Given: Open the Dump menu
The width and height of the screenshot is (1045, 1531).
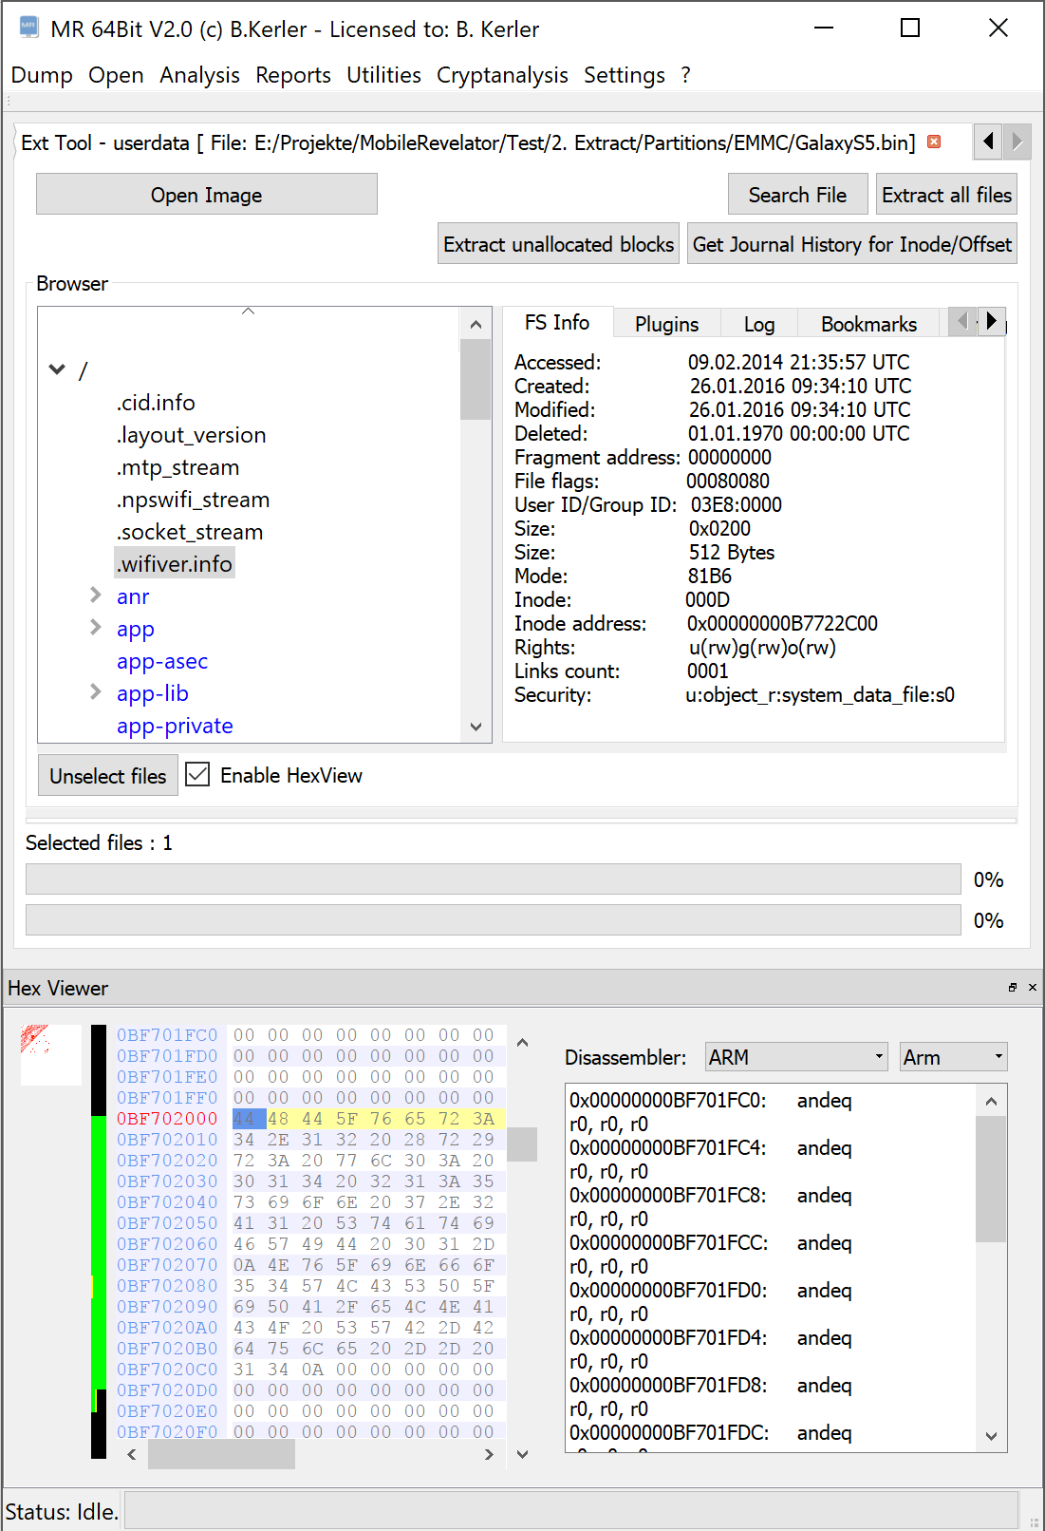Looking at the screenshot, I should pyautogui.click(x=42, y=75).
